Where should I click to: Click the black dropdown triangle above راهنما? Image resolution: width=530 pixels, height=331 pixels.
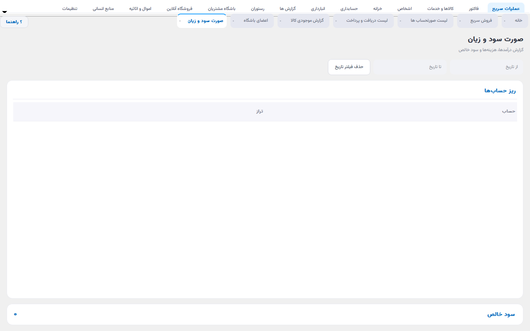4,12
